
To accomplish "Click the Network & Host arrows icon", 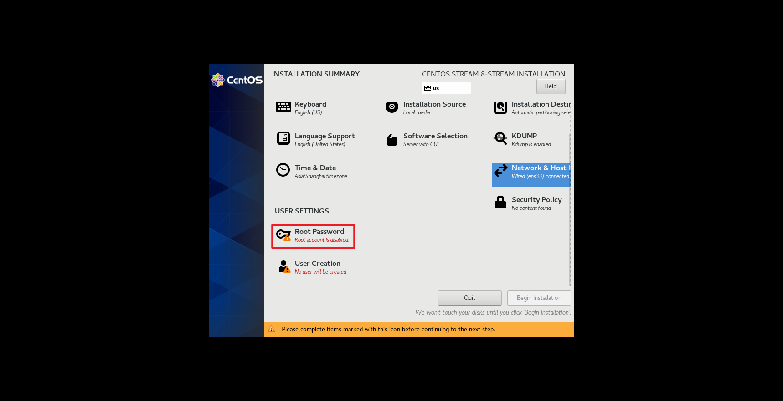I will click(x=500, y=170).
